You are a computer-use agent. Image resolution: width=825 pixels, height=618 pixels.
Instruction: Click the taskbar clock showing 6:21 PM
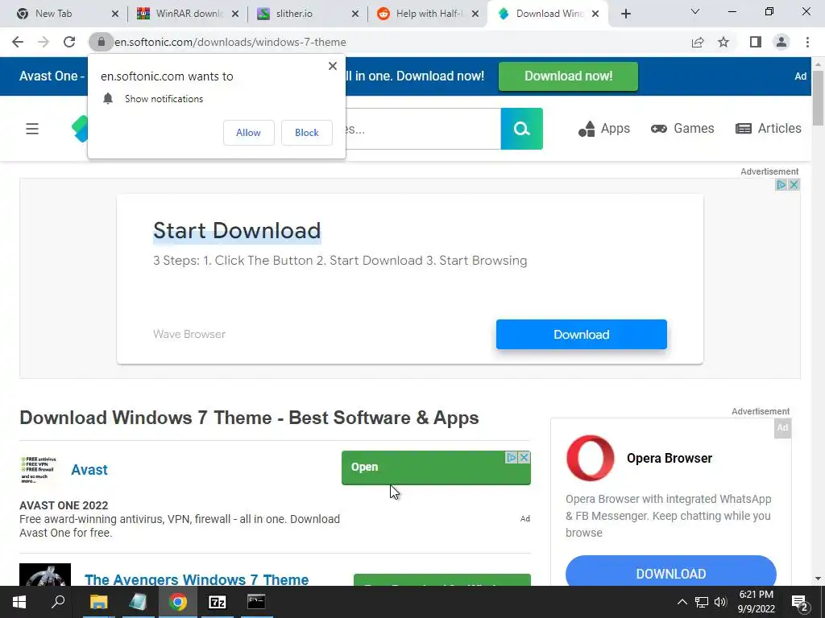756,602
